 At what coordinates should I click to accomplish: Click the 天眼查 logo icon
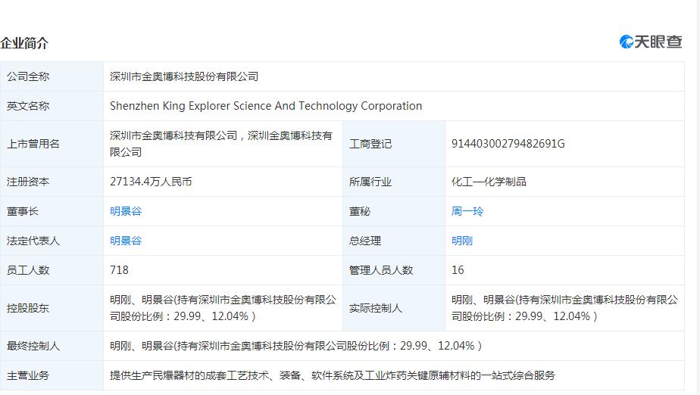click(x=627, y=42)
